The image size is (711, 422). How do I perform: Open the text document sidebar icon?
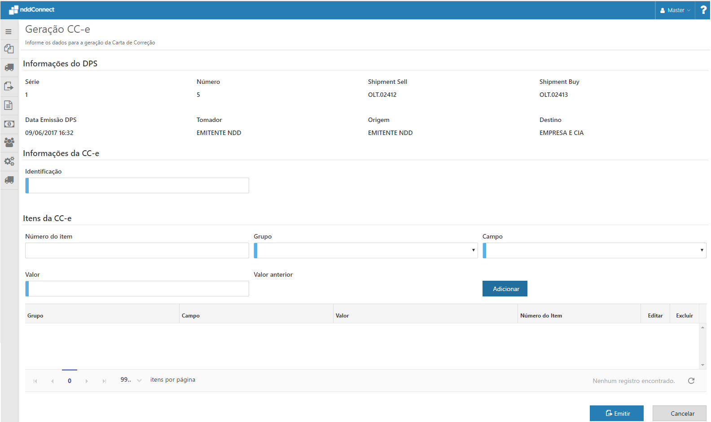coord(9,105)
